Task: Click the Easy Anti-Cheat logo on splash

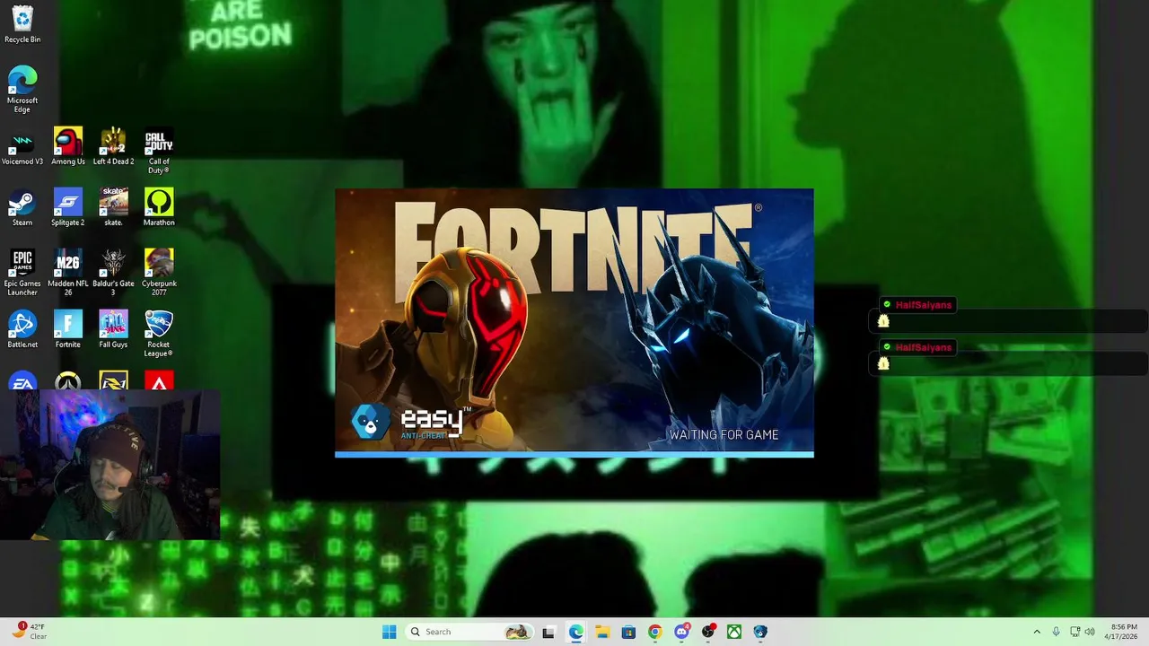Action: click(408, 421)
